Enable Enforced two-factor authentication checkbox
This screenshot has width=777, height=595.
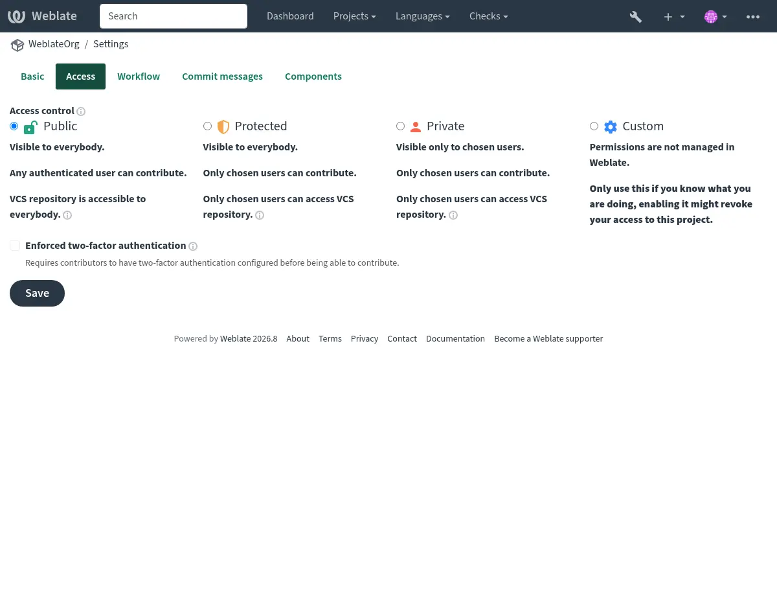click(15, 246)
